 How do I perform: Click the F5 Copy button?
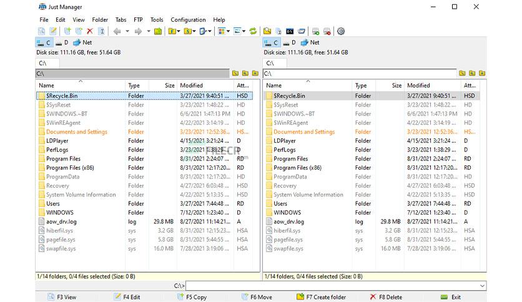(192, 297)
